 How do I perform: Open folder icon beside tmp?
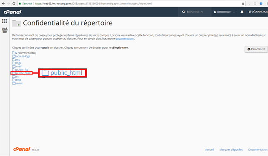(x=14, y=80)
